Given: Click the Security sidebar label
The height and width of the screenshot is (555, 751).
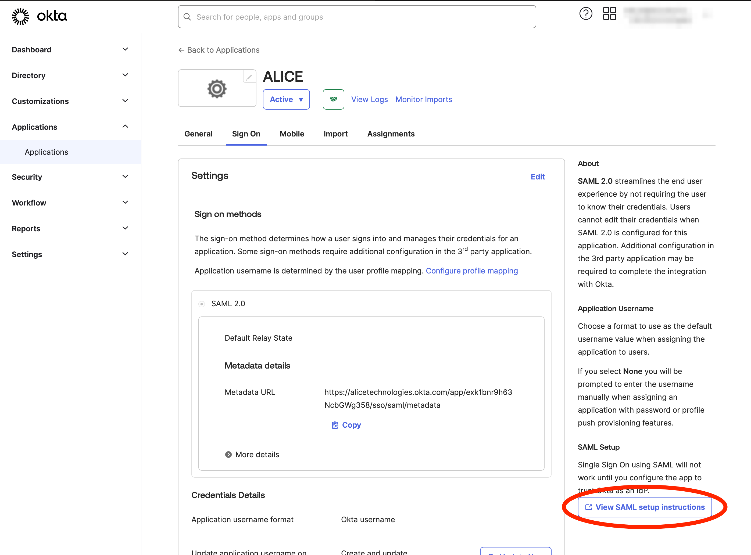Looking at the screenshot, I should pyautogui.click(x=27, y=177).
